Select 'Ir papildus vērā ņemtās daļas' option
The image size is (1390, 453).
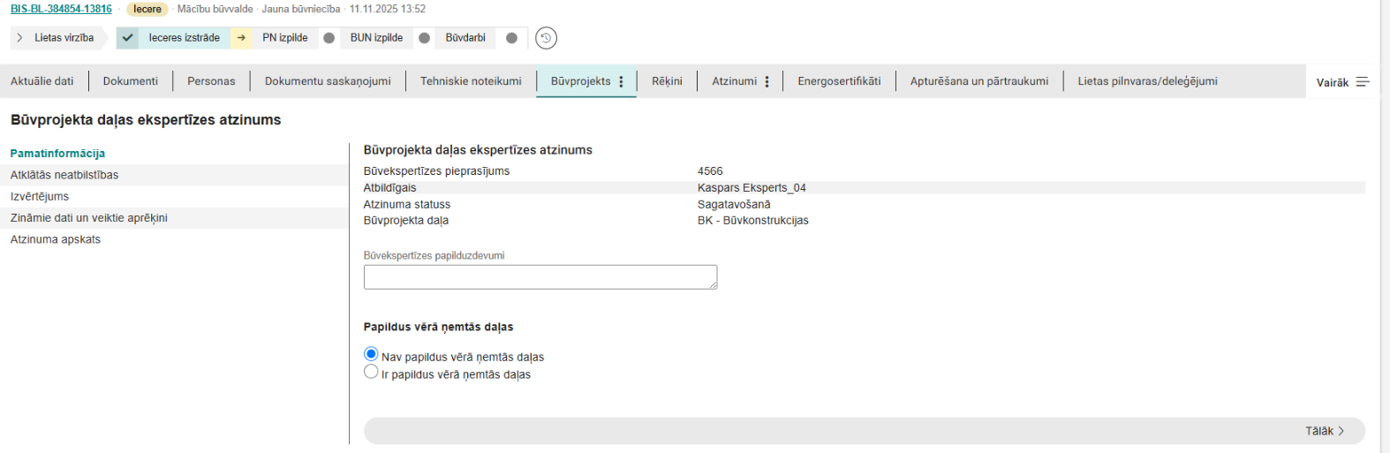pos(371,373)
